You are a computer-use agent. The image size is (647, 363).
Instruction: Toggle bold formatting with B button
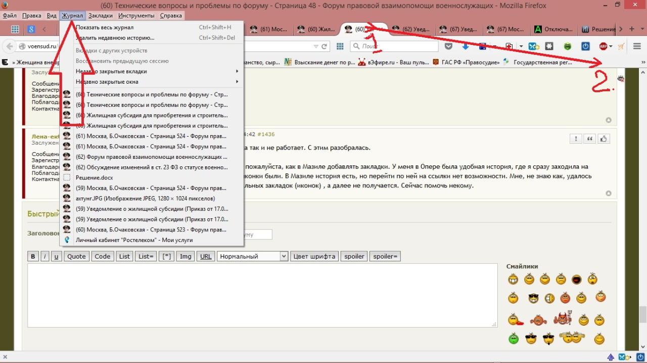(33, 256)
